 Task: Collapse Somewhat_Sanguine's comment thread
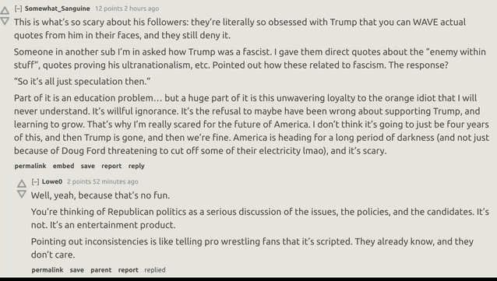click(x=19, y=9)
